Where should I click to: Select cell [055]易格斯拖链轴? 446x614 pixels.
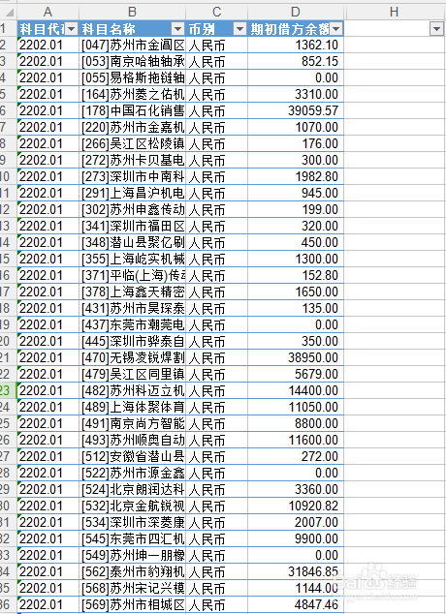[x=132, y=77]
